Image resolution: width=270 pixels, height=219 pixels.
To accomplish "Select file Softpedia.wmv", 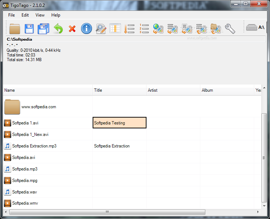I will pos(25,203).
